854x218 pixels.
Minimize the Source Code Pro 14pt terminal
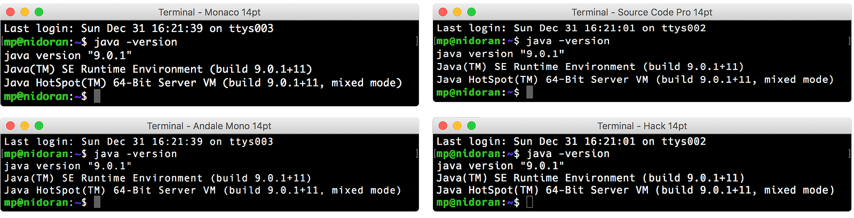coord(457,12)
